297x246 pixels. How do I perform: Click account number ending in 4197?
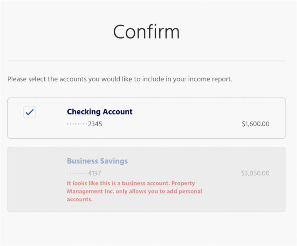[x=94, y=174]
